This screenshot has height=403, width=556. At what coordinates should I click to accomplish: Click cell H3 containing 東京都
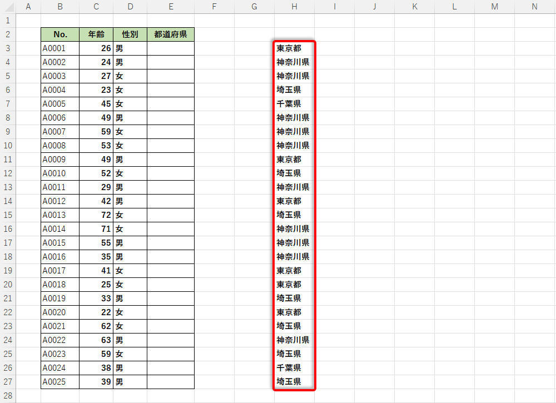coord(294,48)
